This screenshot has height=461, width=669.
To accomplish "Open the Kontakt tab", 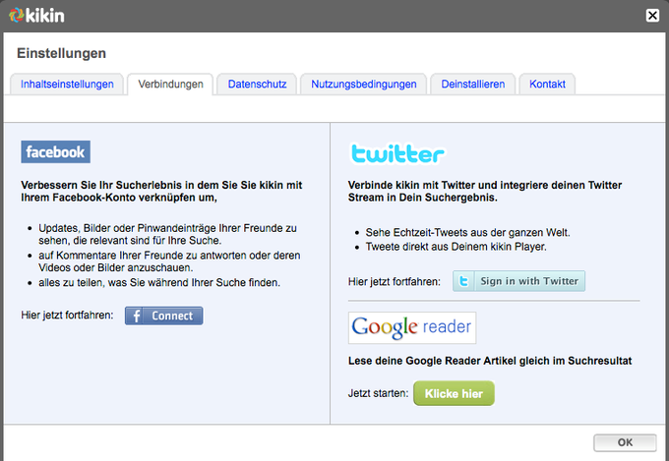I will (x=547, y=84).
